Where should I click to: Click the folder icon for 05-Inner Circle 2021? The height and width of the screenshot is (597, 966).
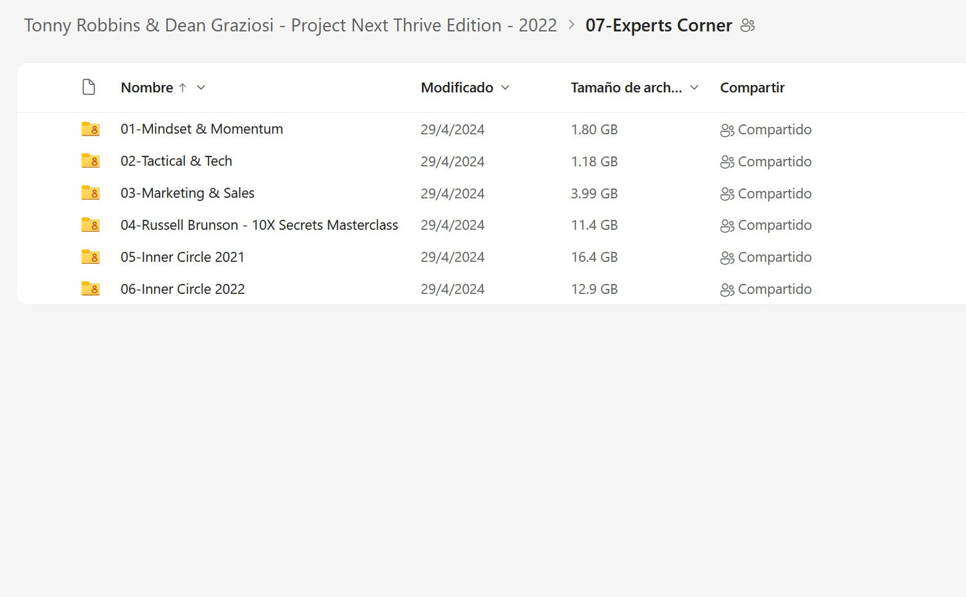coord(90,257)
